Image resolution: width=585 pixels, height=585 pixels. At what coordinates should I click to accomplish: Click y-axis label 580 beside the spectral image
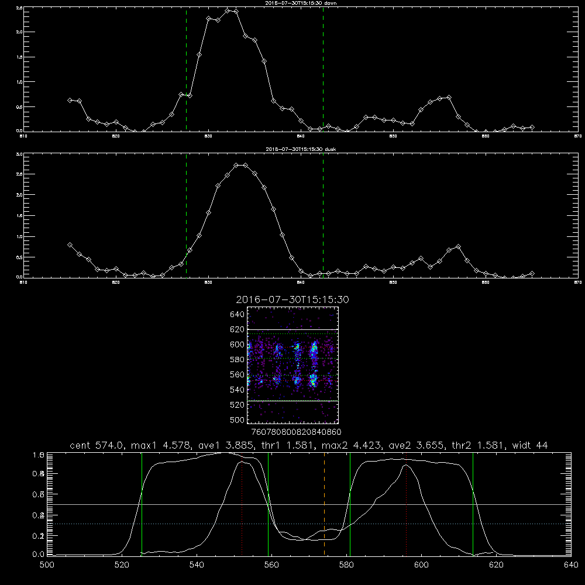click(x=238, y=360)
